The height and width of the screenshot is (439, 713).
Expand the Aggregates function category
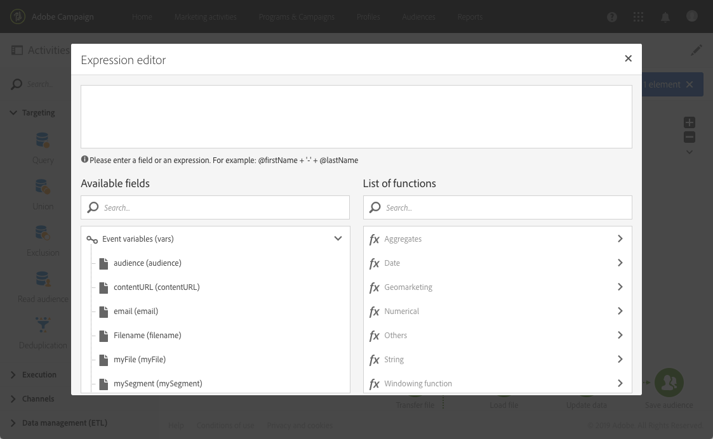(x=620, y=239)
